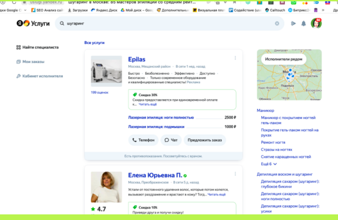
Task: Click the magnifier icon in the search bar
Action: click(62, 23)
